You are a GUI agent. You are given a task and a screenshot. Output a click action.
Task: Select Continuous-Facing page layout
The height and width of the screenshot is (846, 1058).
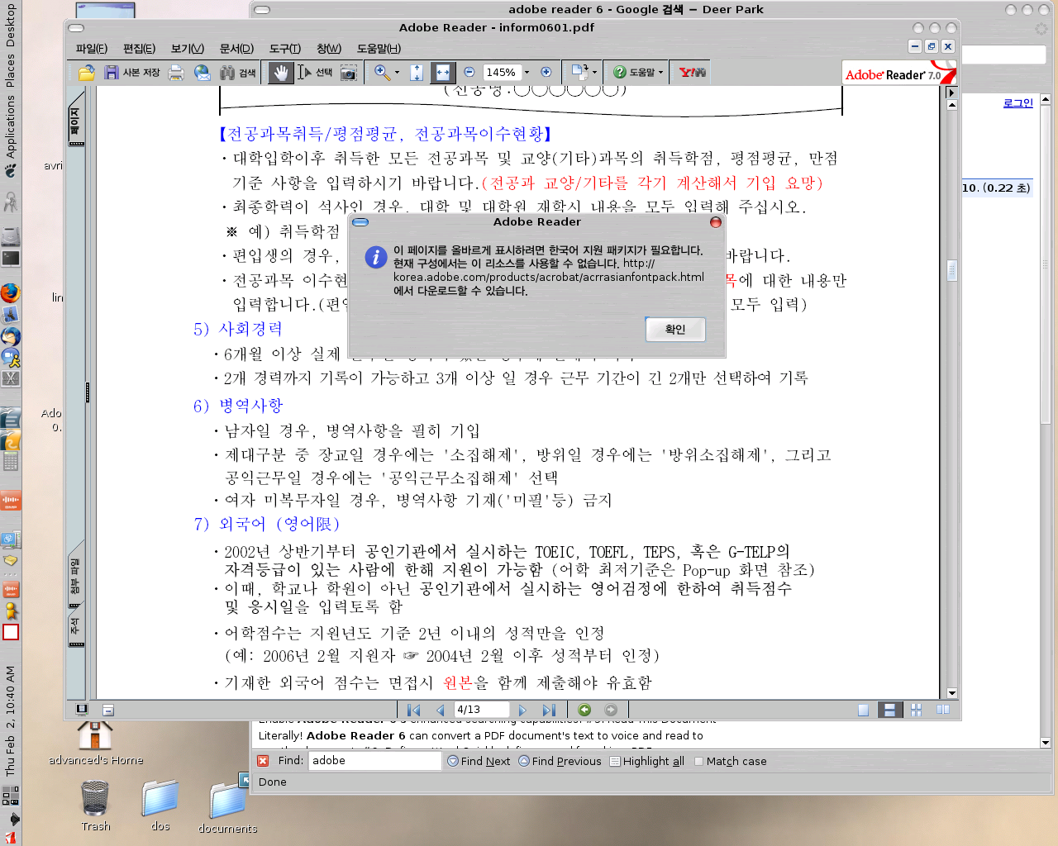point(916,710)
